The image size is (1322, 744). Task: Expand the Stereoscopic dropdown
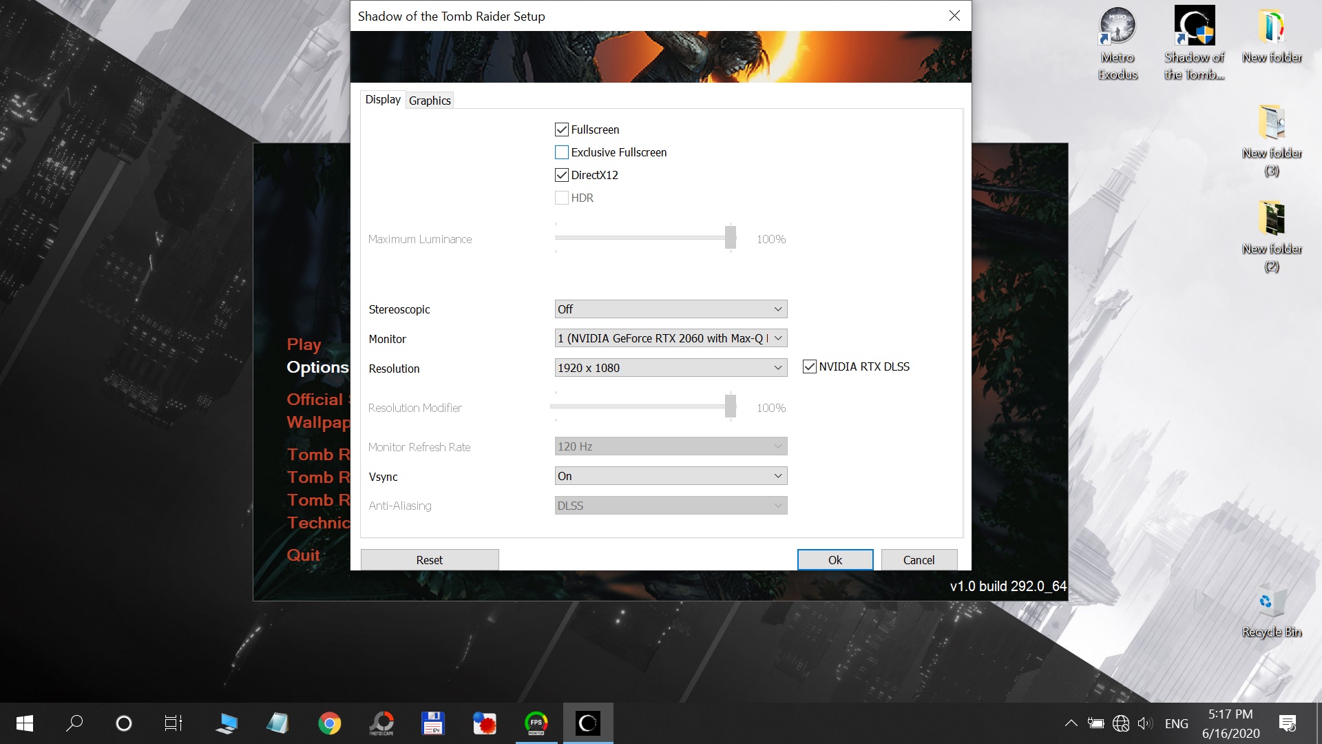(x=671, y=309)
